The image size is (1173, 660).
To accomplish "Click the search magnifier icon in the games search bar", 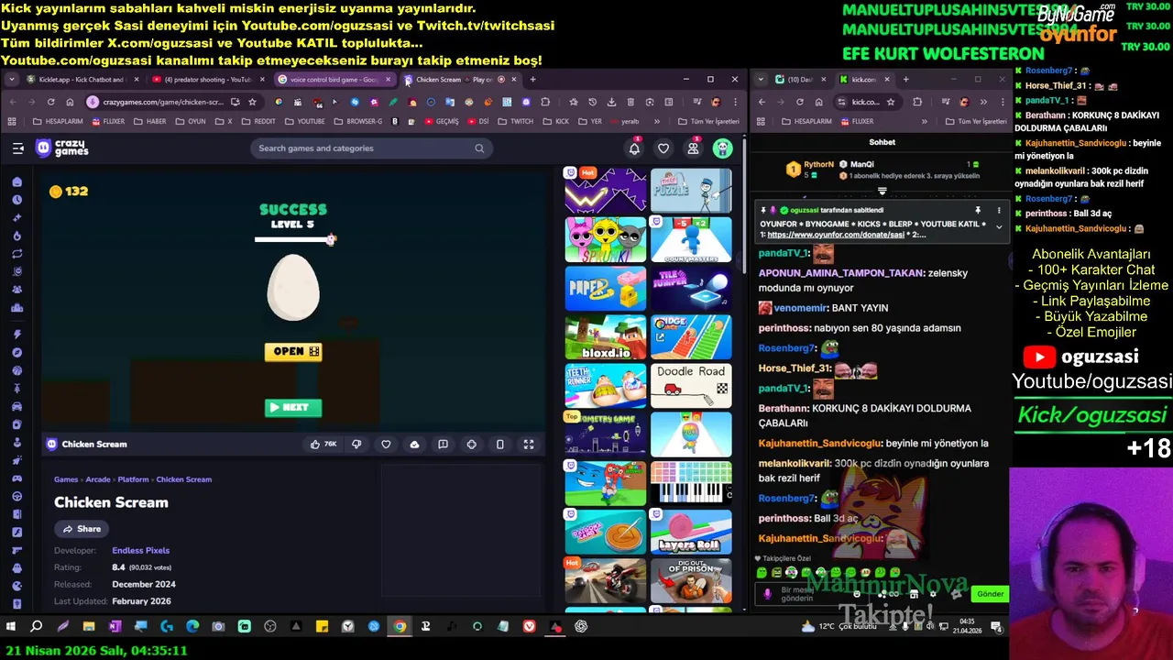I will 479,148.
